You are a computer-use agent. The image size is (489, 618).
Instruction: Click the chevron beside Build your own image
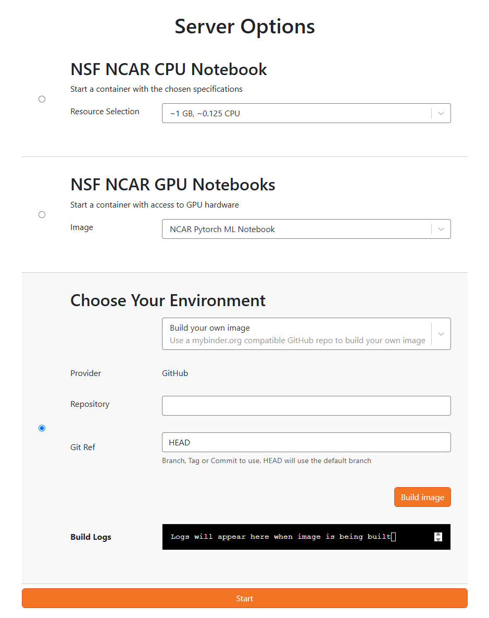[x=441, y=334]
